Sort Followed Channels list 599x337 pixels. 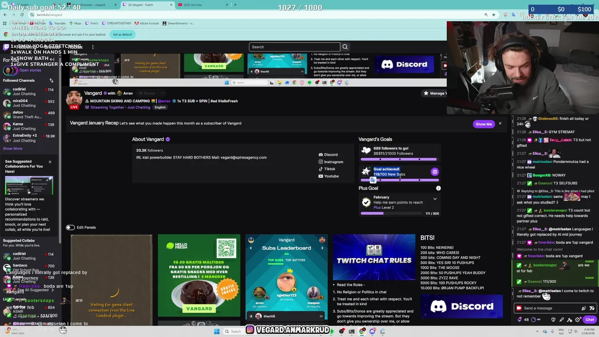[51, 81]
